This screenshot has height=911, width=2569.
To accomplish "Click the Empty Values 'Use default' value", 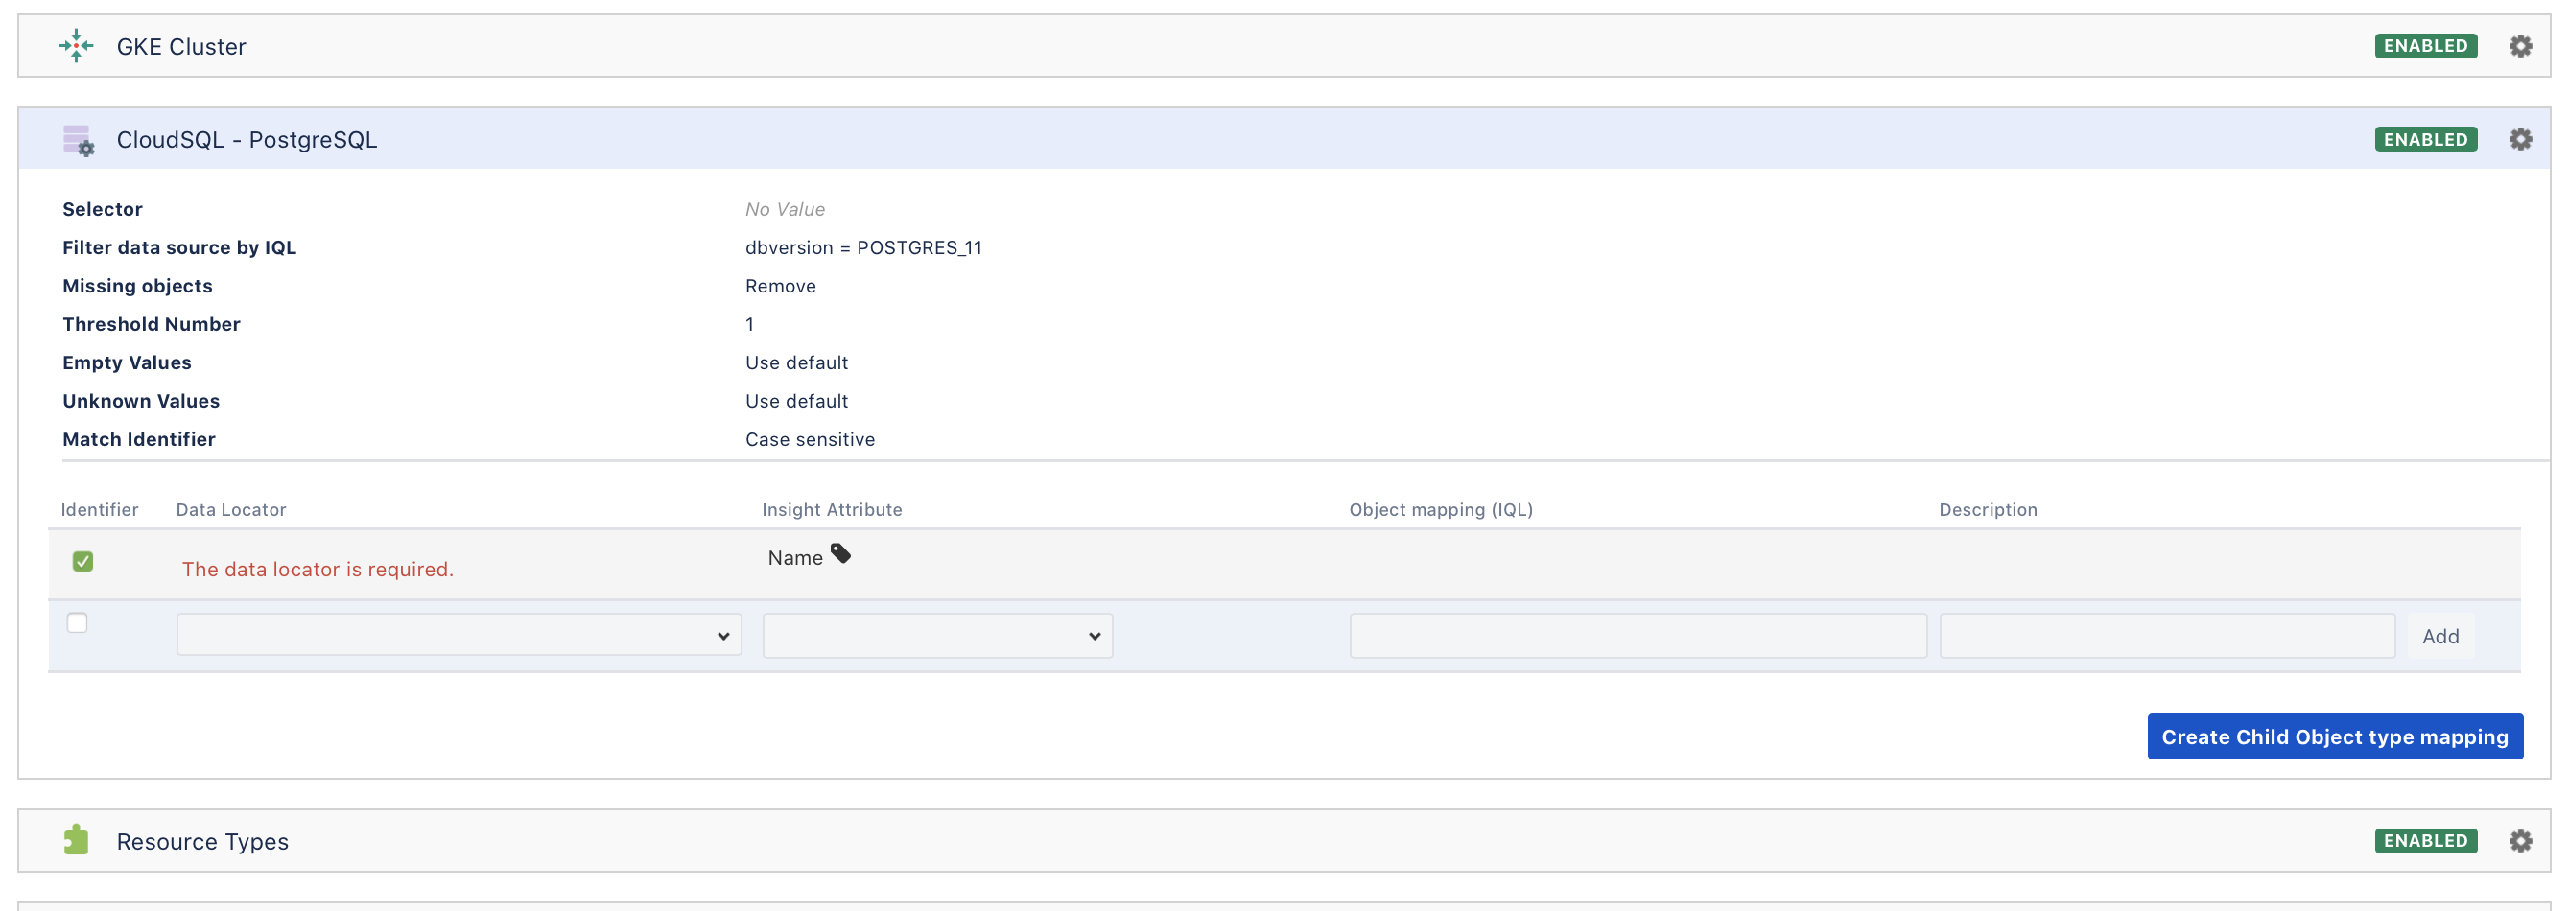I will coord(797,362).
